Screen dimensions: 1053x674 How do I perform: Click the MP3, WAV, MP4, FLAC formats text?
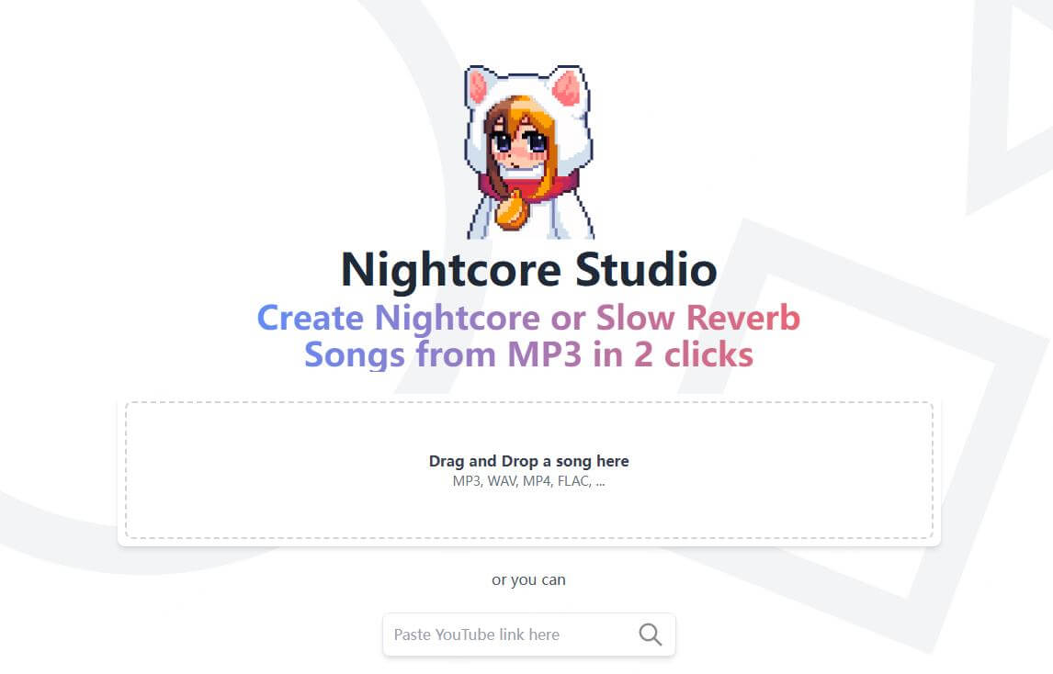click(x=529, y=481)
